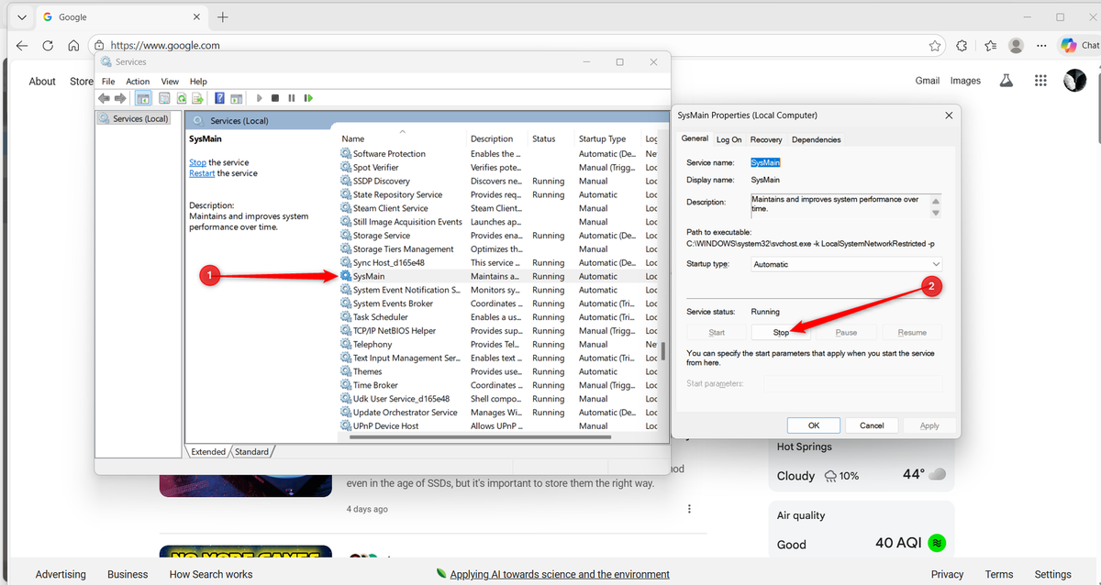Restart Service using green toolbar icon

click(x=308, y=98)
